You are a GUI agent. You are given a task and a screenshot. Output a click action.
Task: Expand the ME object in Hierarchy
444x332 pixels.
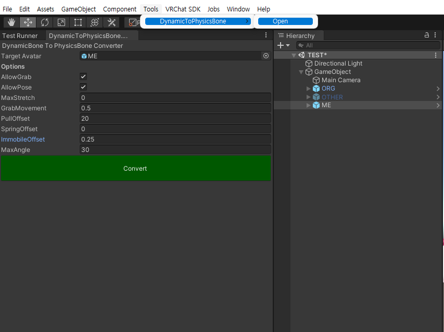click(308, 105)
